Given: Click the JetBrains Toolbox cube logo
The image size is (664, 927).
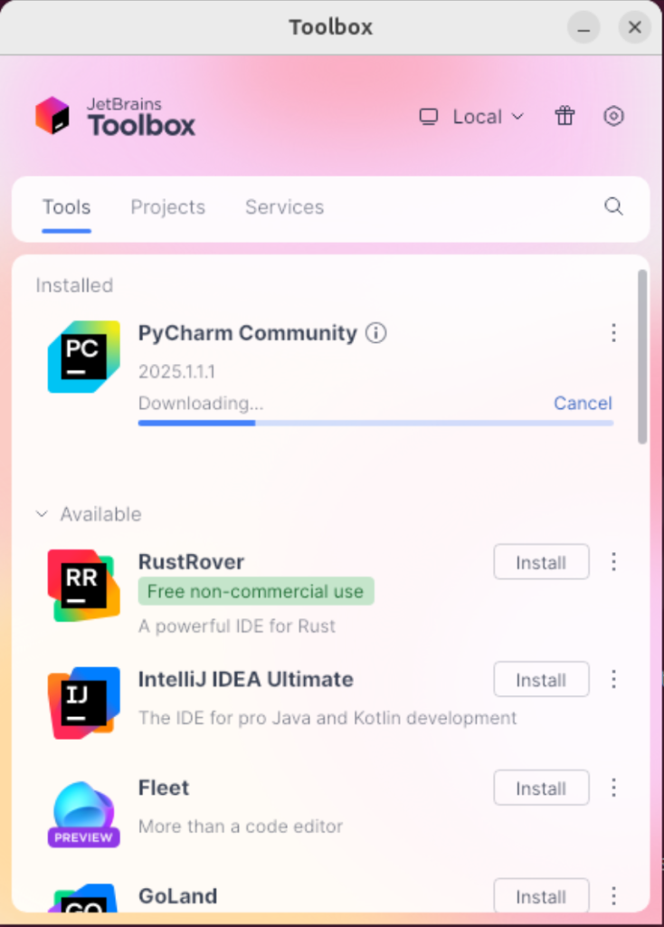Looking at the screenshot, I should [52, 115].
